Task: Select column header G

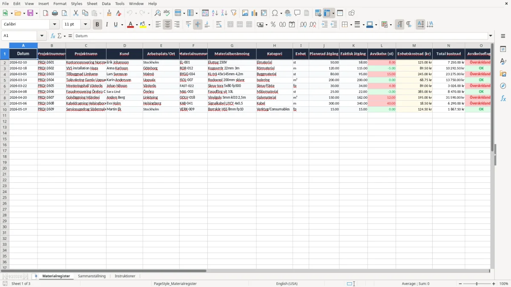Action: click(232, 45)
